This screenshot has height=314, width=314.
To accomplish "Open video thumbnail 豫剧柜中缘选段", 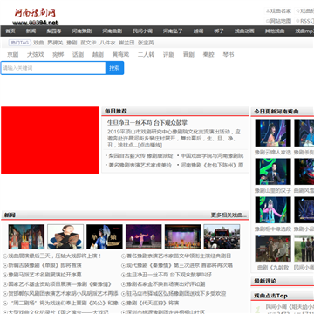I will (x=273, y=210).
